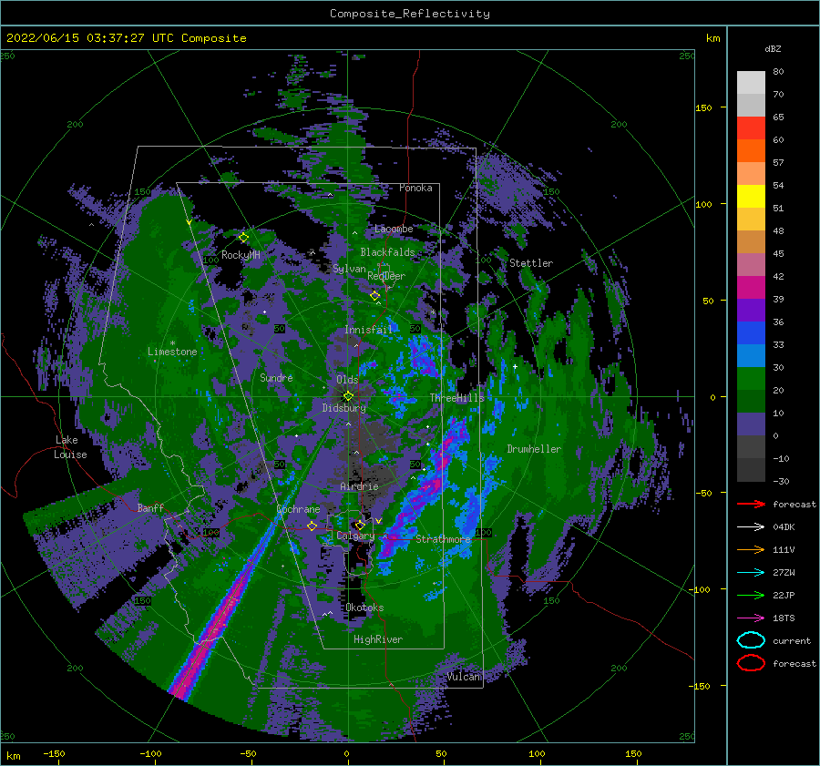
Task: Click the Olds label
Action: [x=347, y=380]
